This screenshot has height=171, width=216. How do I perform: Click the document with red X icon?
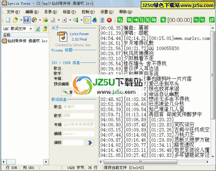tap(64, 20)
